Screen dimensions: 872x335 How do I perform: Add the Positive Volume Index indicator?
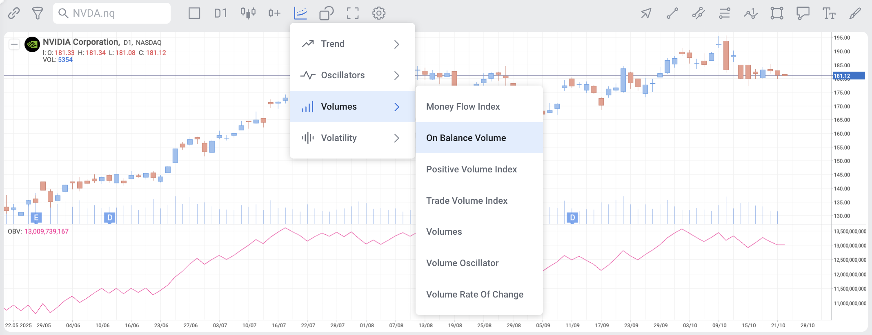click(x=479, y=169)
